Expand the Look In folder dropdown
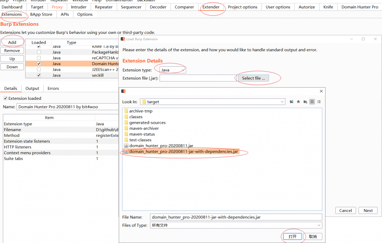 tap(282, 102)
